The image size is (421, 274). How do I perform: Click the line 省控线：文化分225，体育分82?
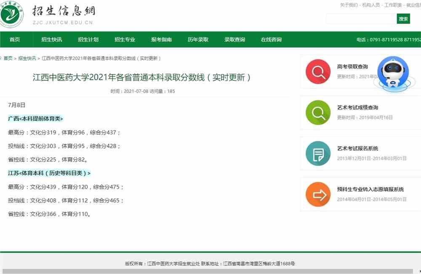tap(48, 160)
